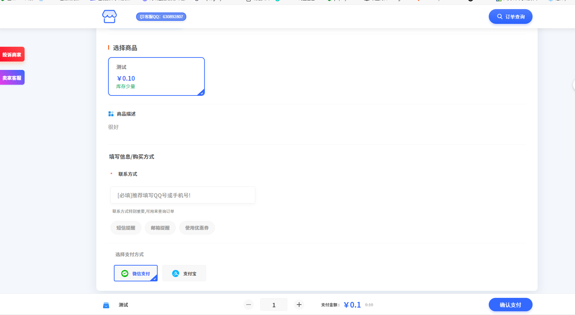Click the 客服QQ 630892807 badge

(x=161, y=16)
